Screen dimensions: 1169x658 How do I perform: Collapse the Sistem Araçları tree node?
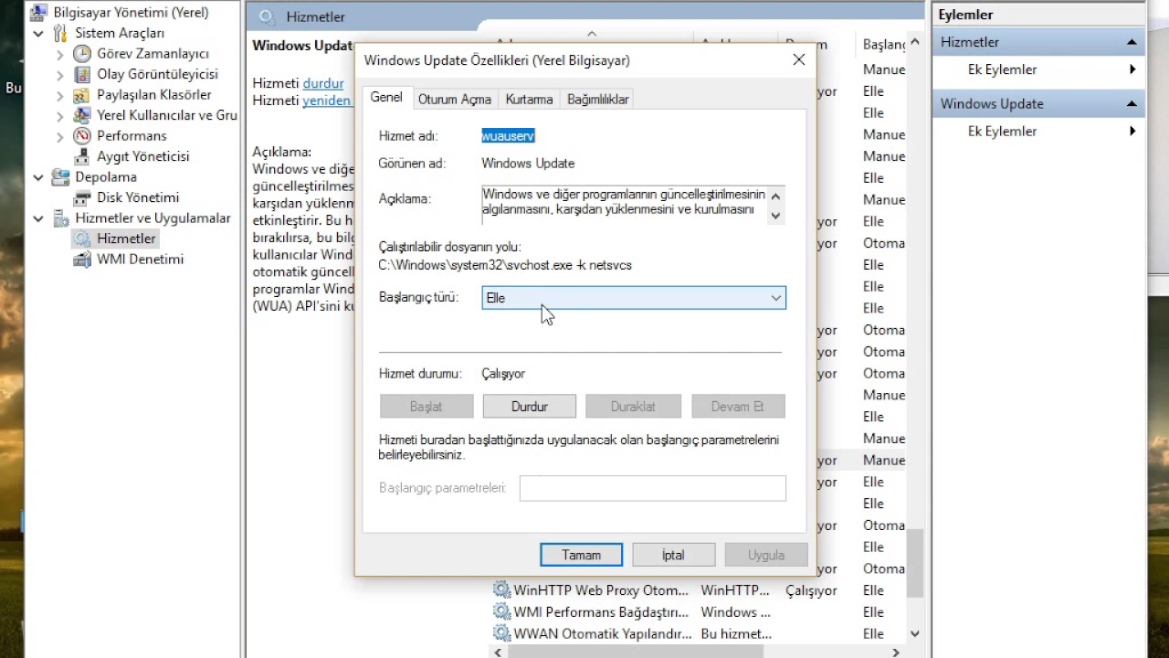(38, 33)
